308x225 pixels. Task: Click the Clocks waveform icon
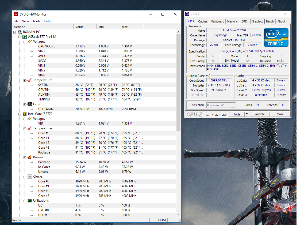(x=30, y=177)
